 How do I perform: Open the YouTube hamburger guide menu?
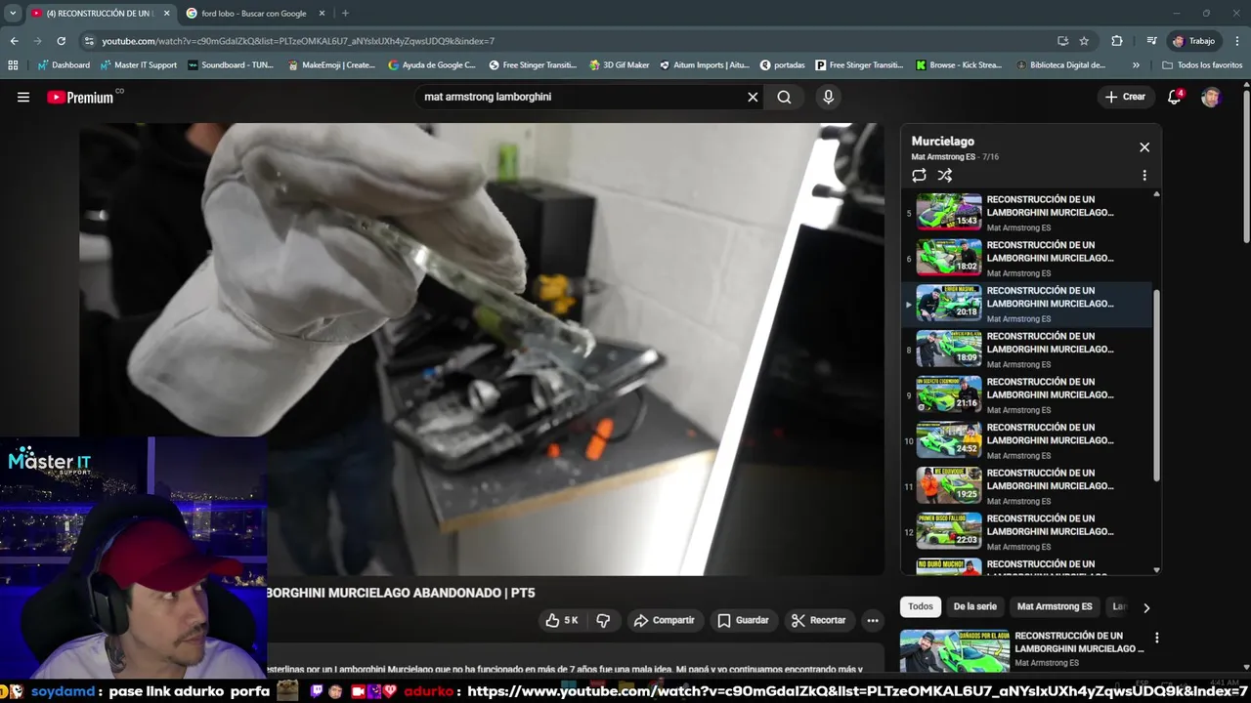point(23,97)
